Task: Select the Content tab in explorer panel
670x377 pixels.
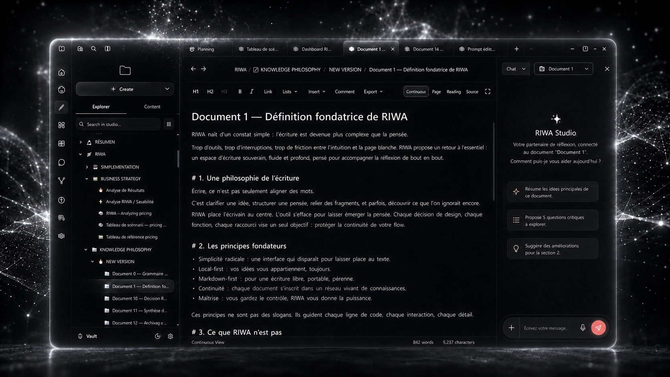Action: (x=152, y=107)
